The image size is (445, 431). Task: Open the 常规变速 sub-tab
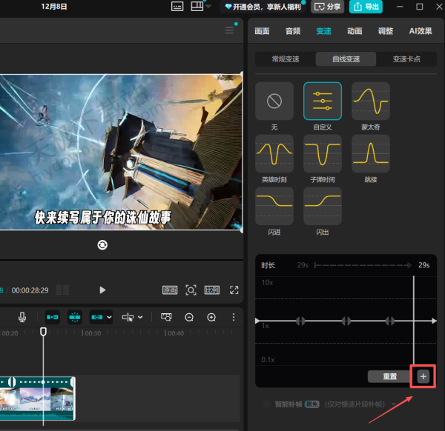(285, 59)
